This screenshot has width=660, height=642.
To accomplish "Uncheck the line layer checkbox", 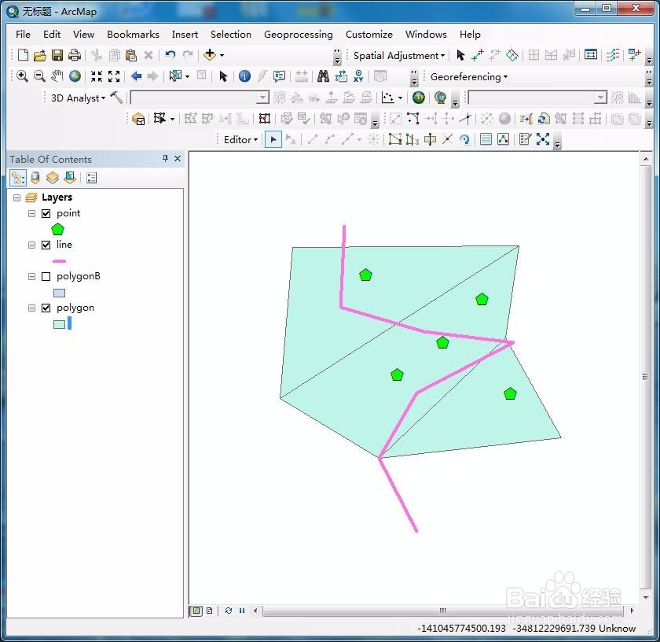I will point(46,245).
